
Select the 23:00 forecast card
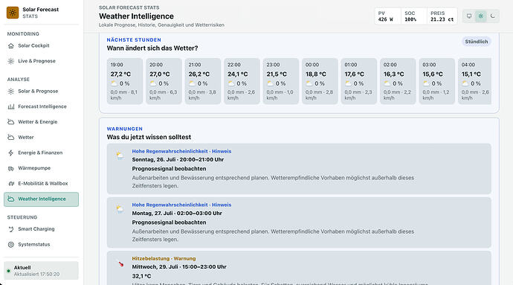(281, 81)
